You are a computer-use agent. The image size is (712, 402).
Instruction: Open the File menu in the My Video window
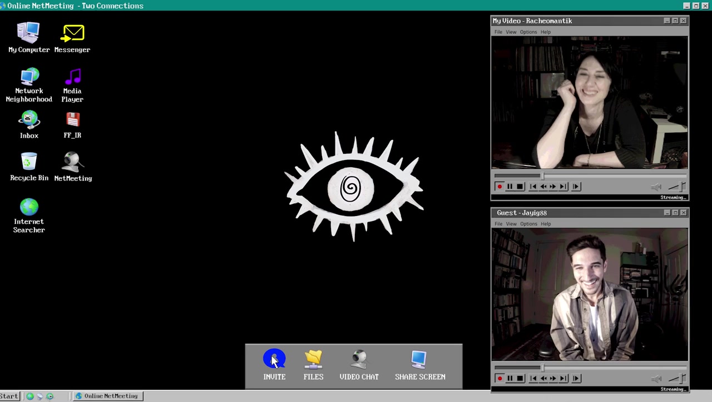498,32
